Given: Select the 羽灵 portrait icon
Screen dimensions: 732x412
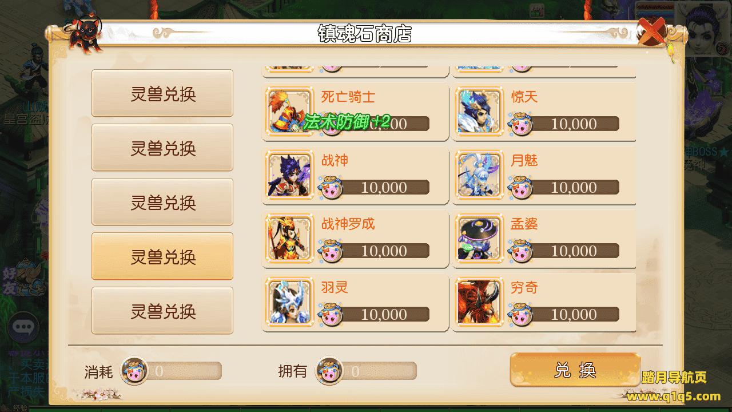Looking at the screenshot, I should pos(290,302).
